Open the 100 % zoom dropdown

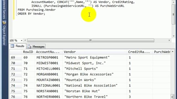[22, 40]
